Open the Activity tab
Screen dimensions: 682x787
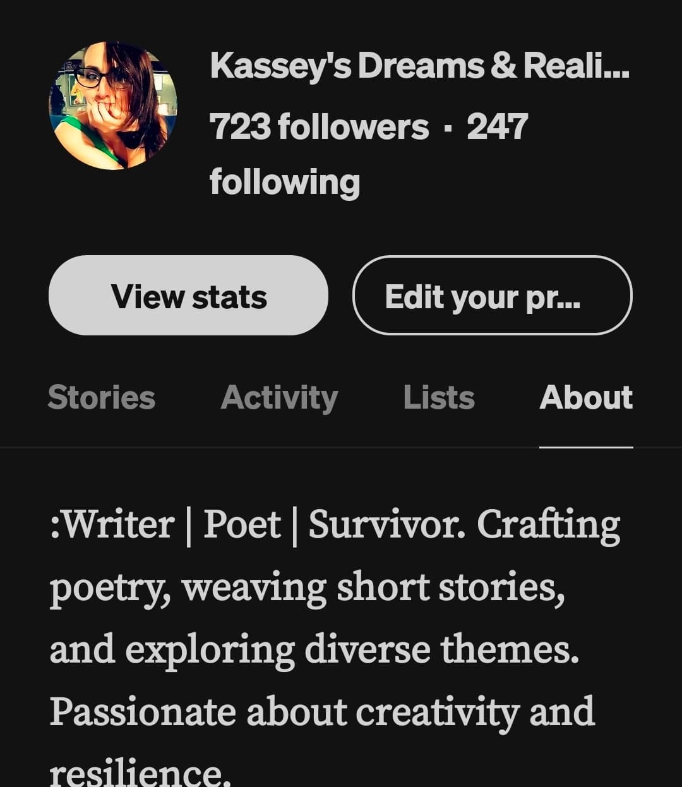click(279, 397)
